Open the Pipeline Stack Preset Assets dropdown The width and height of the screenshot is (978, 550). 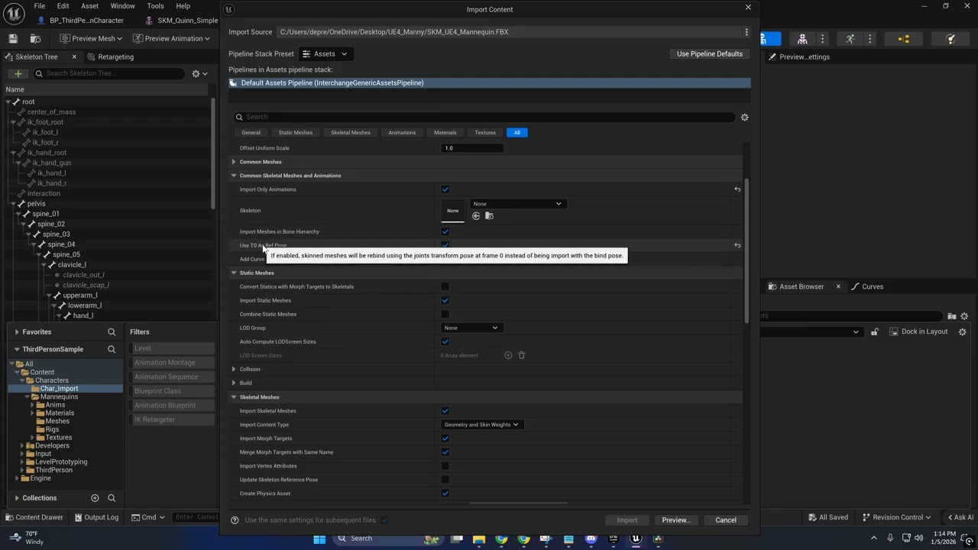click(x=325, y=53)
